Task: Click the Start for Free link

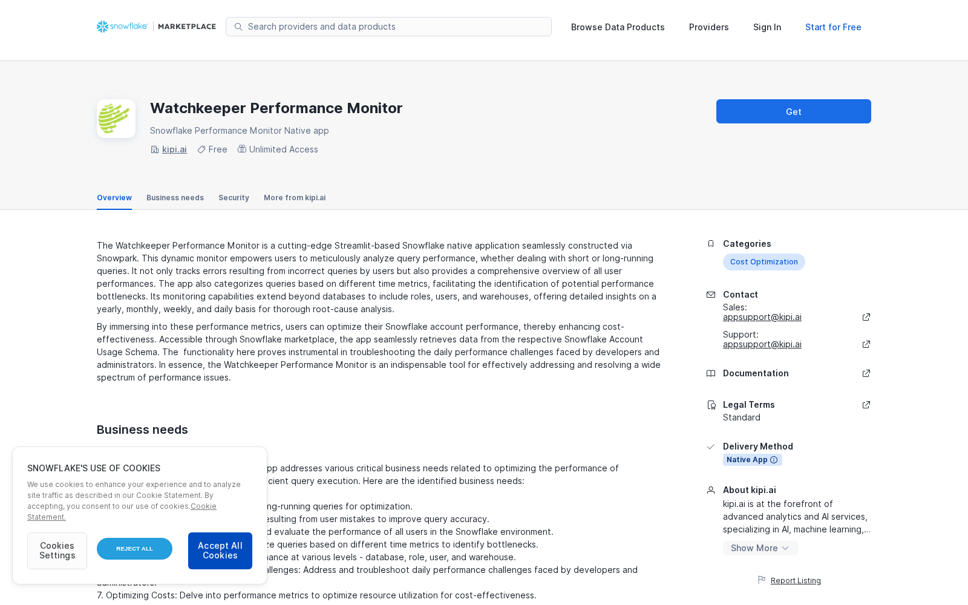Action: pos(833,27)
